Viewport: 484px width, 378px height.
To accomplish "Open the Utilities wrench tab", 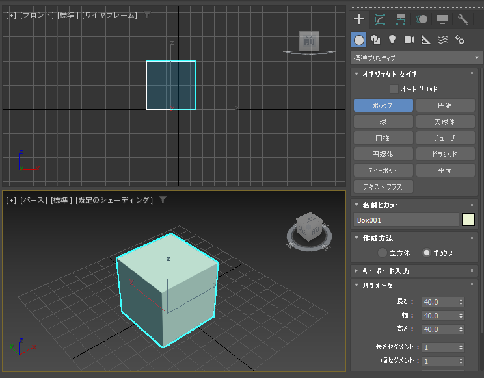I will pyautogui.click(x=463, y=19).
